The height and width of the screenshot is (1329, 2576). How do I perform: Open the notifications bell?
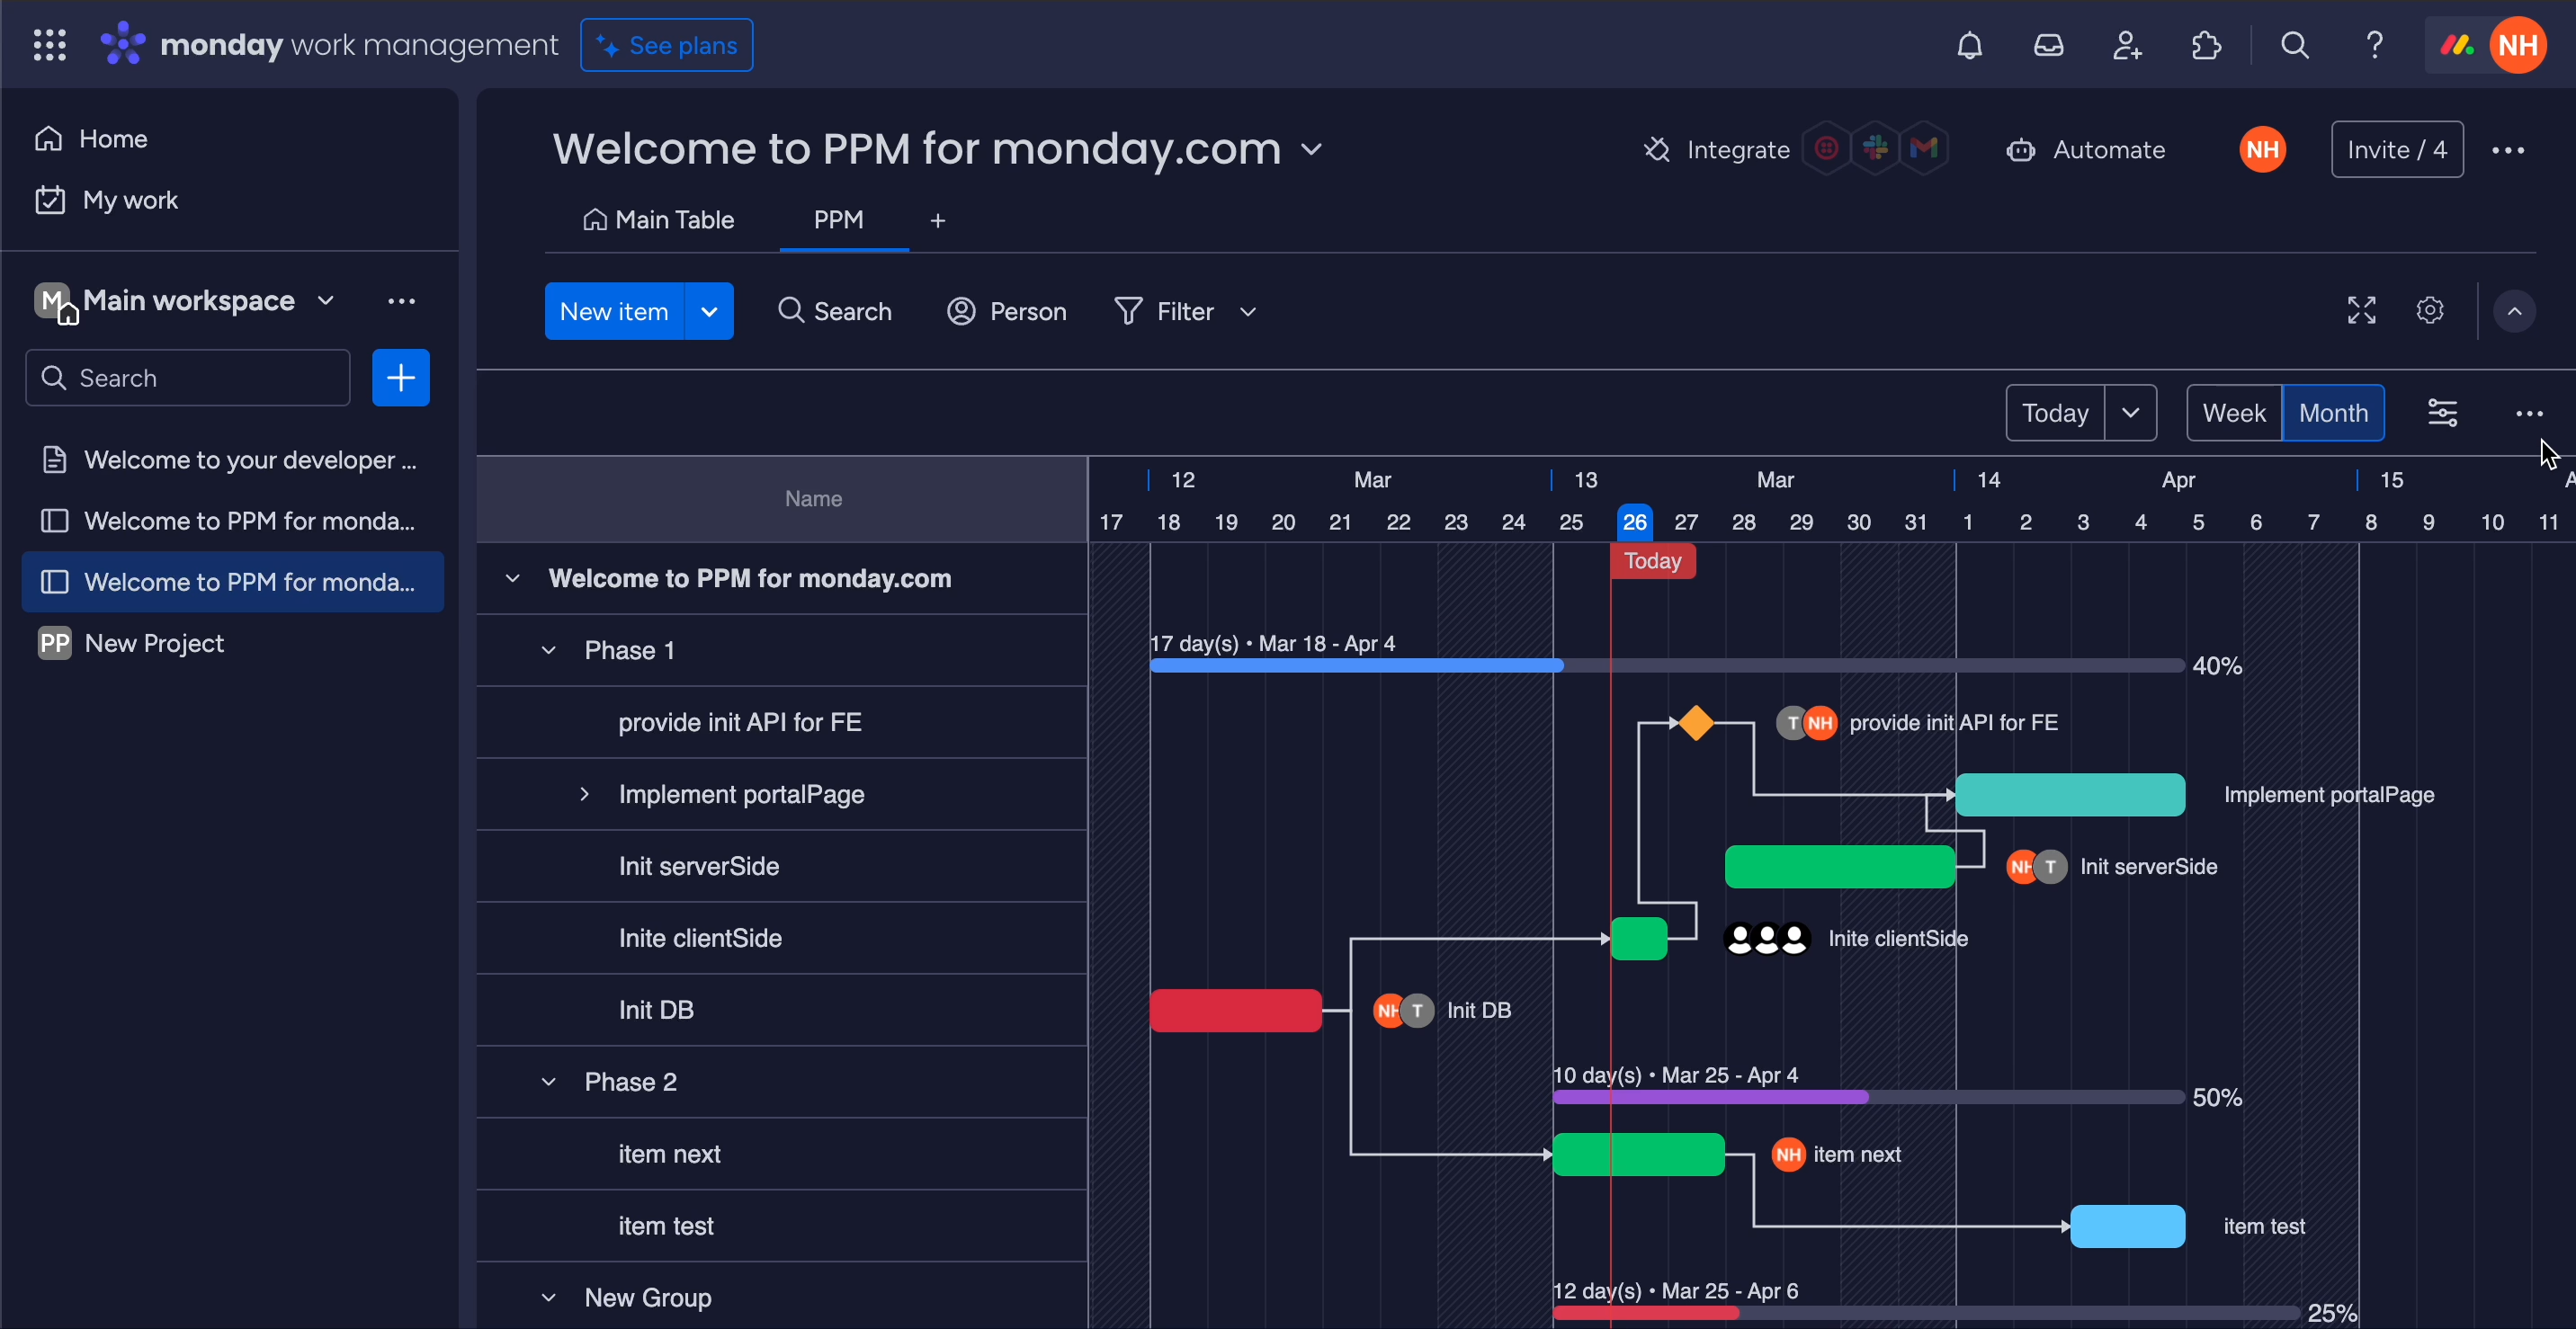[1969, 45]
